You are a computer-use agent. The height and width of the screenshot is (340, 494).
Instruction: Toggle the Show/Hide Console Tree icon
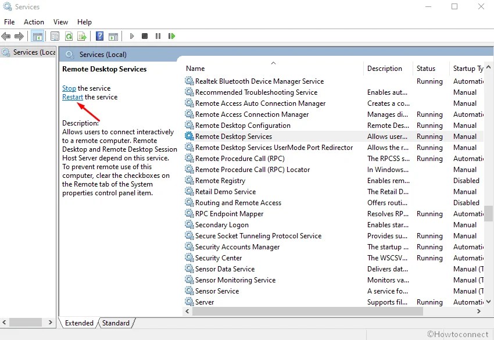[x=37, y=36]
